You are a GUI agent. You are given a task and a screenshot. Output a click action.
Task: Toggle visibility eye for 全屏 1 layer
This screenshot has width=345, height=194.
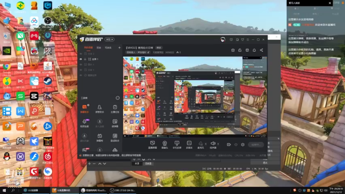pyautogui.click(x=81, y=59)
